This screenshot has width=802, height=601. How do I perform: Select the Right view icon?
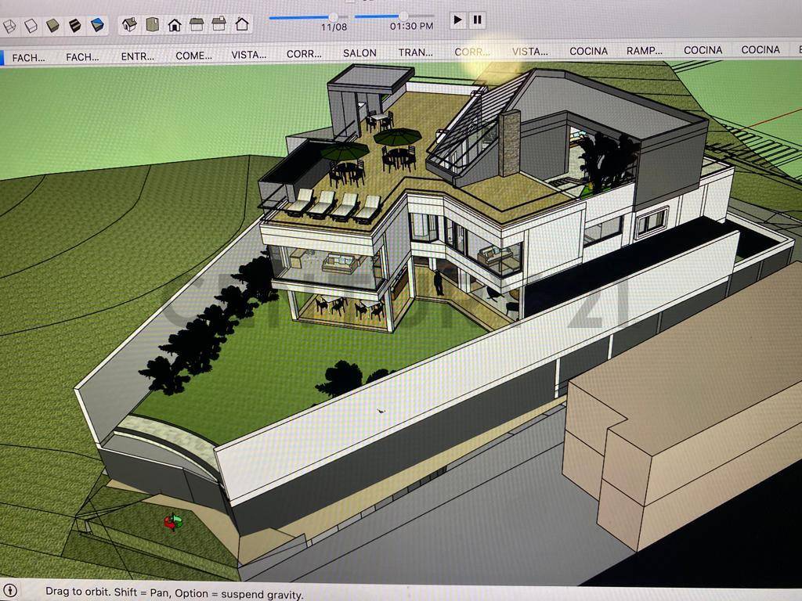tap(197, 24)
